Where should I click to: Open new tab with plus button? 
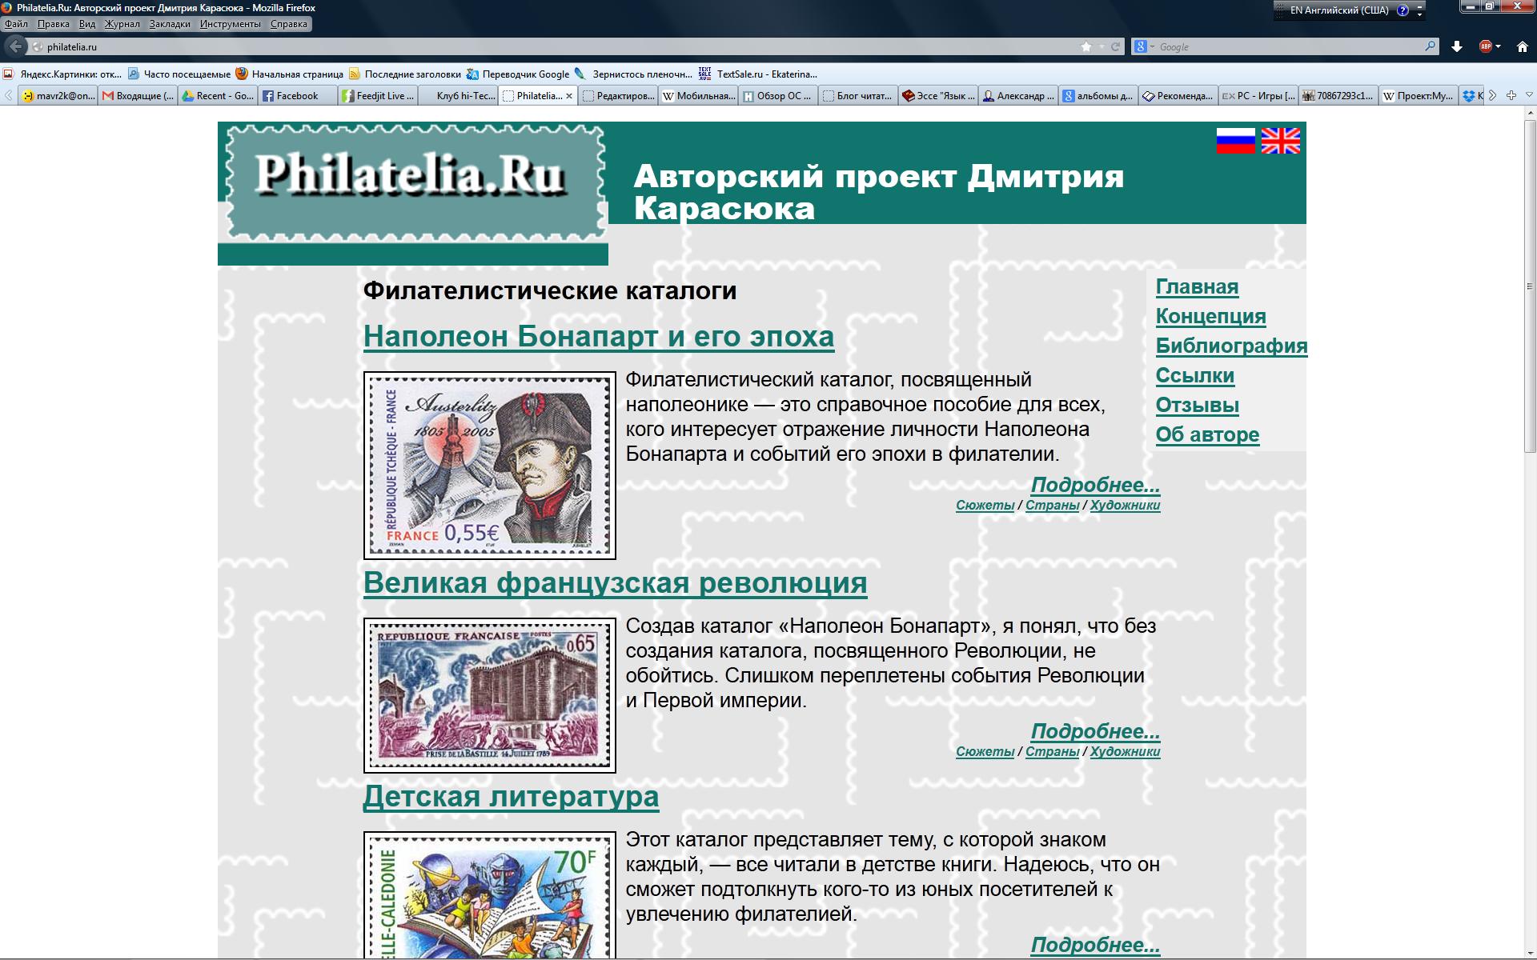(1511, 95)
